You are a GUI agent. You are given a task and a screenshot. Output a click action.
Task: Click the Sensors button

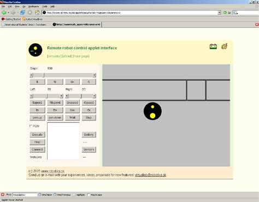(x=89, y=149)
